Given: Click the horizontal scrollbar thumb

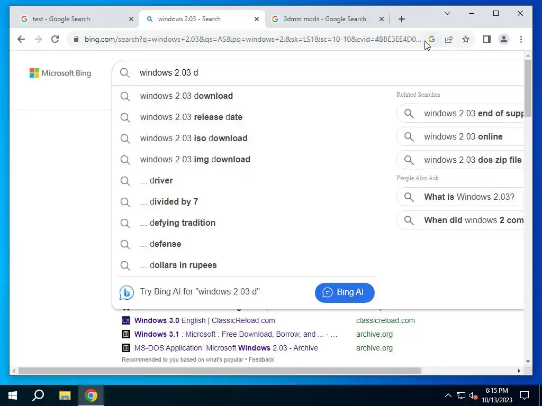Looking at the screenshot, I should coord(220,371).
